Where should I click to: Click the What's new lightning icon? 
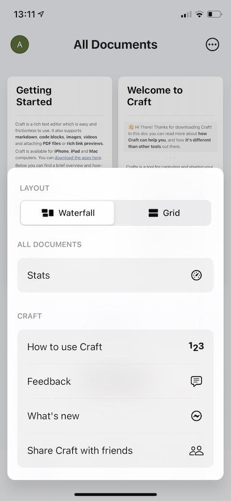[x=196, y=416]
